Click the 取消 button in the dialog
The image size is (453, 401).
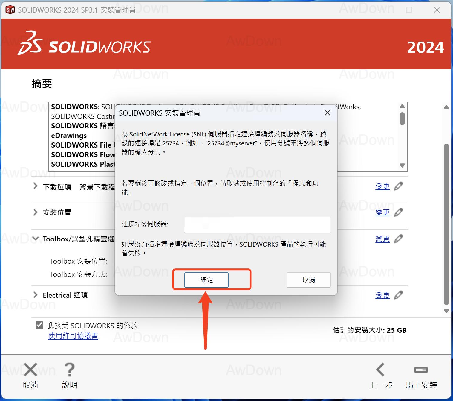pos(308,280)
